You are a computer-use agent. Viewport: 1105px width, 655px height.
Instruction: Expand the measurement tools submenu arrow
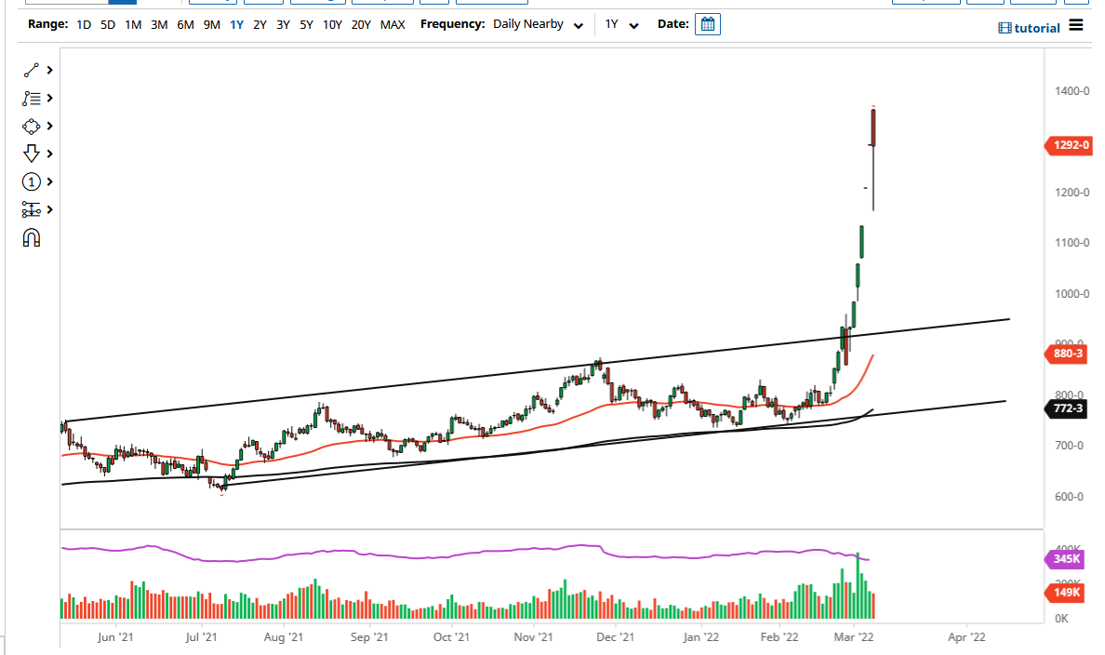(50, 209)
